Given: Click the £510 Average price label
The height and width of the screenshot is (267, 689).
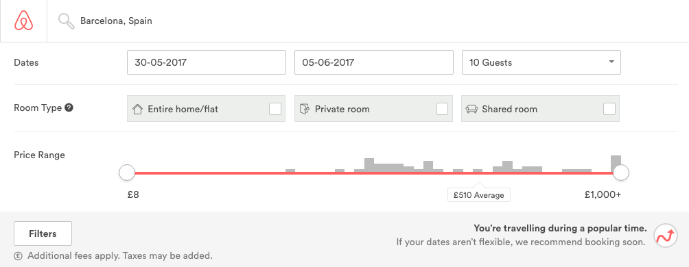Looking at the screenshot, I should [x=479, y=195].
